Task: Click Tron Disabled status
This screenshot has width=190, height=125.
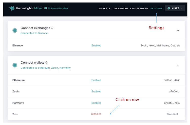Action: (96, 114)
